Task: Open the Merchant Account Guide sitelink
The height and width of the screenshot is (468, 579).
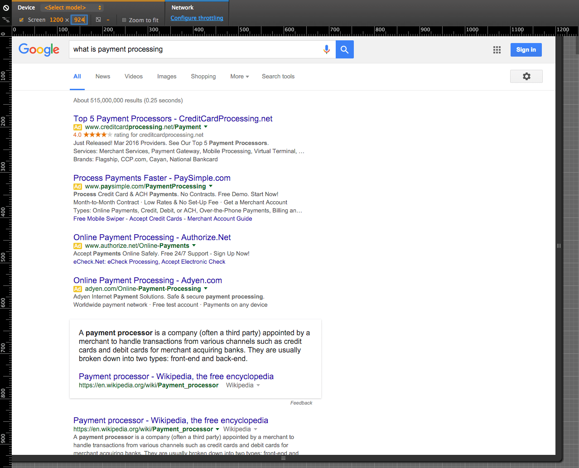Action: (x=220, y=219)
